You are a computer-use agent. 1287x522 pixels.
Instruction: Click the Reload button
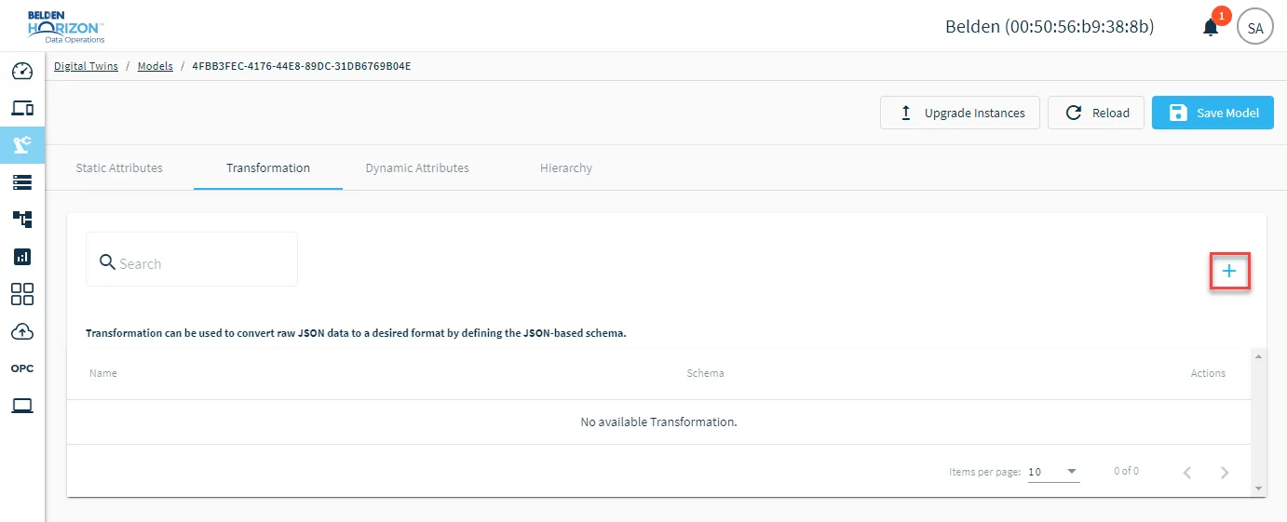(x=1096, y=113)
